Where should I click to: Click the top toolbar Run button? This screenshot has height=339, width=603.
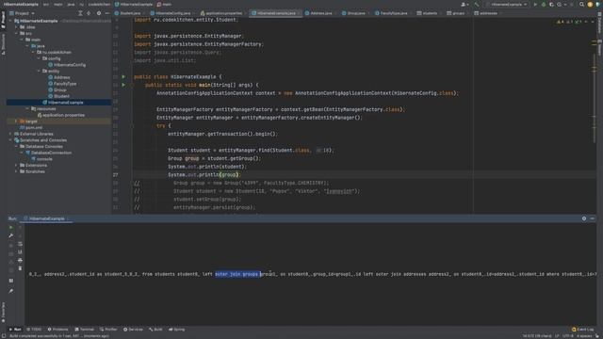click(535, 4)
